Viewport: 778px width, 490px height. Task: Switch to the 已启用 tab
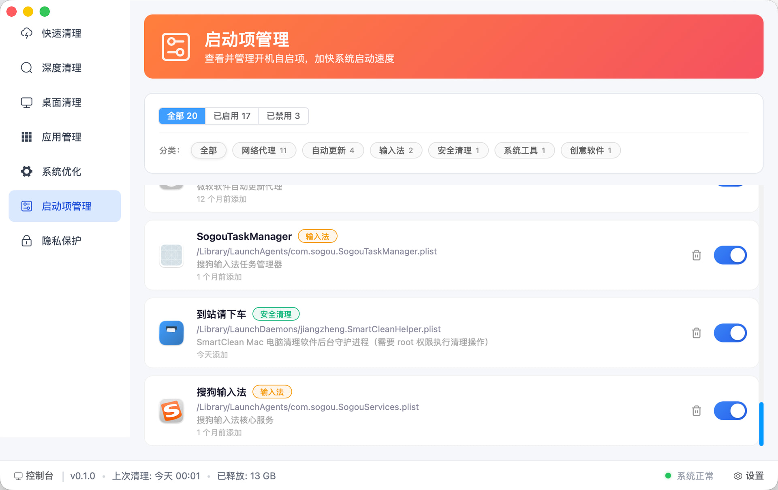pos(231,116)
